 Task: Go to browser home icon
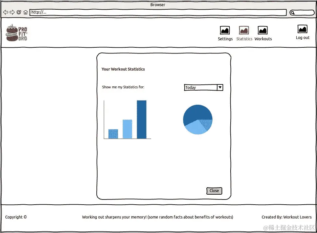pyautogui.click(x=26, y=12)
